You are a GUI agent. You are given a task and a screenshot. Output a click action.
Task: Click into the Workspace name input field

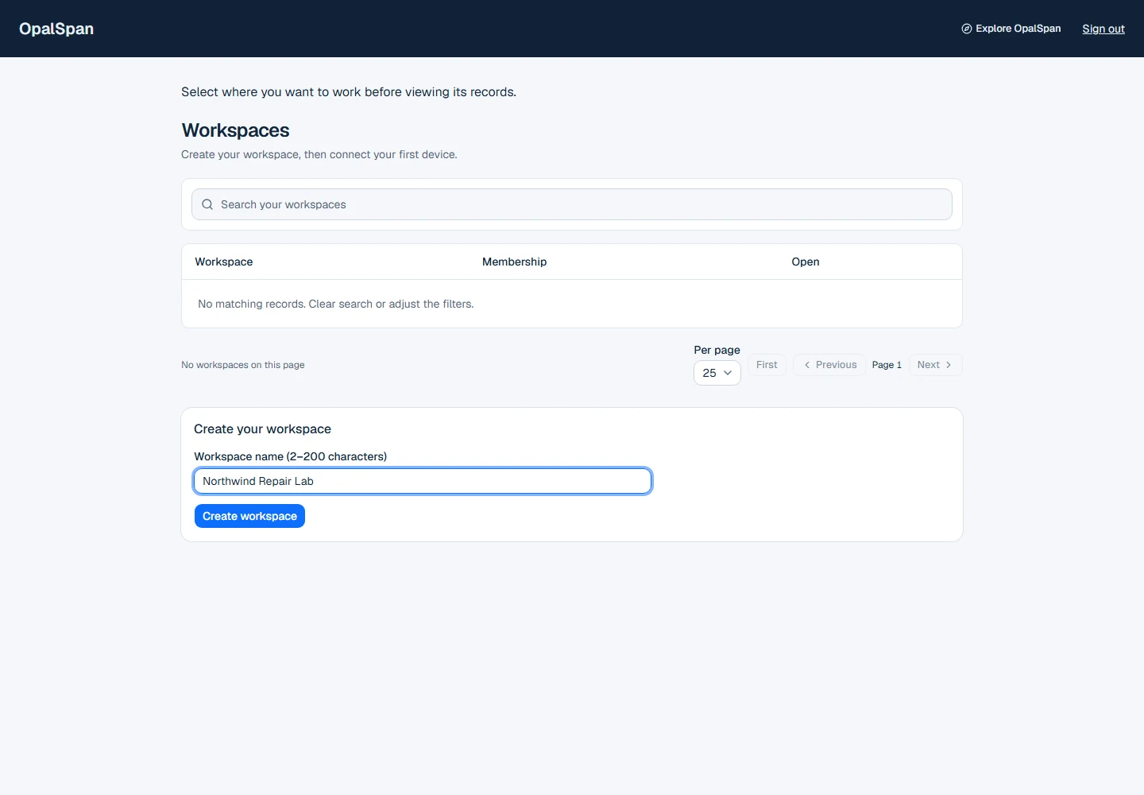[423, 481]
